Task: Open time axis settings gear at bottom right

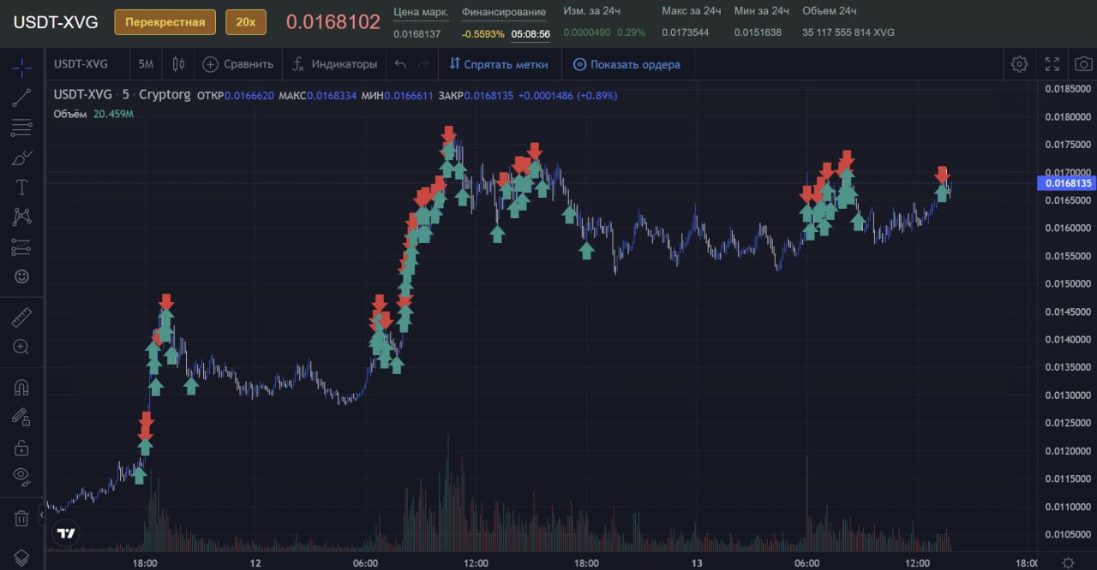Action: tap(1067, 562)
